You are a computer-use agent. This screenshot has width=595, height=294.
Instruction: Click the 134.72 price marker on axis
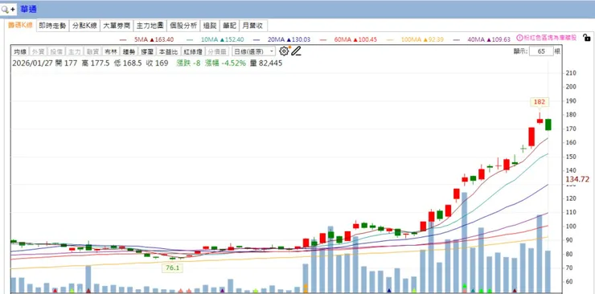[x=577, y=179]
